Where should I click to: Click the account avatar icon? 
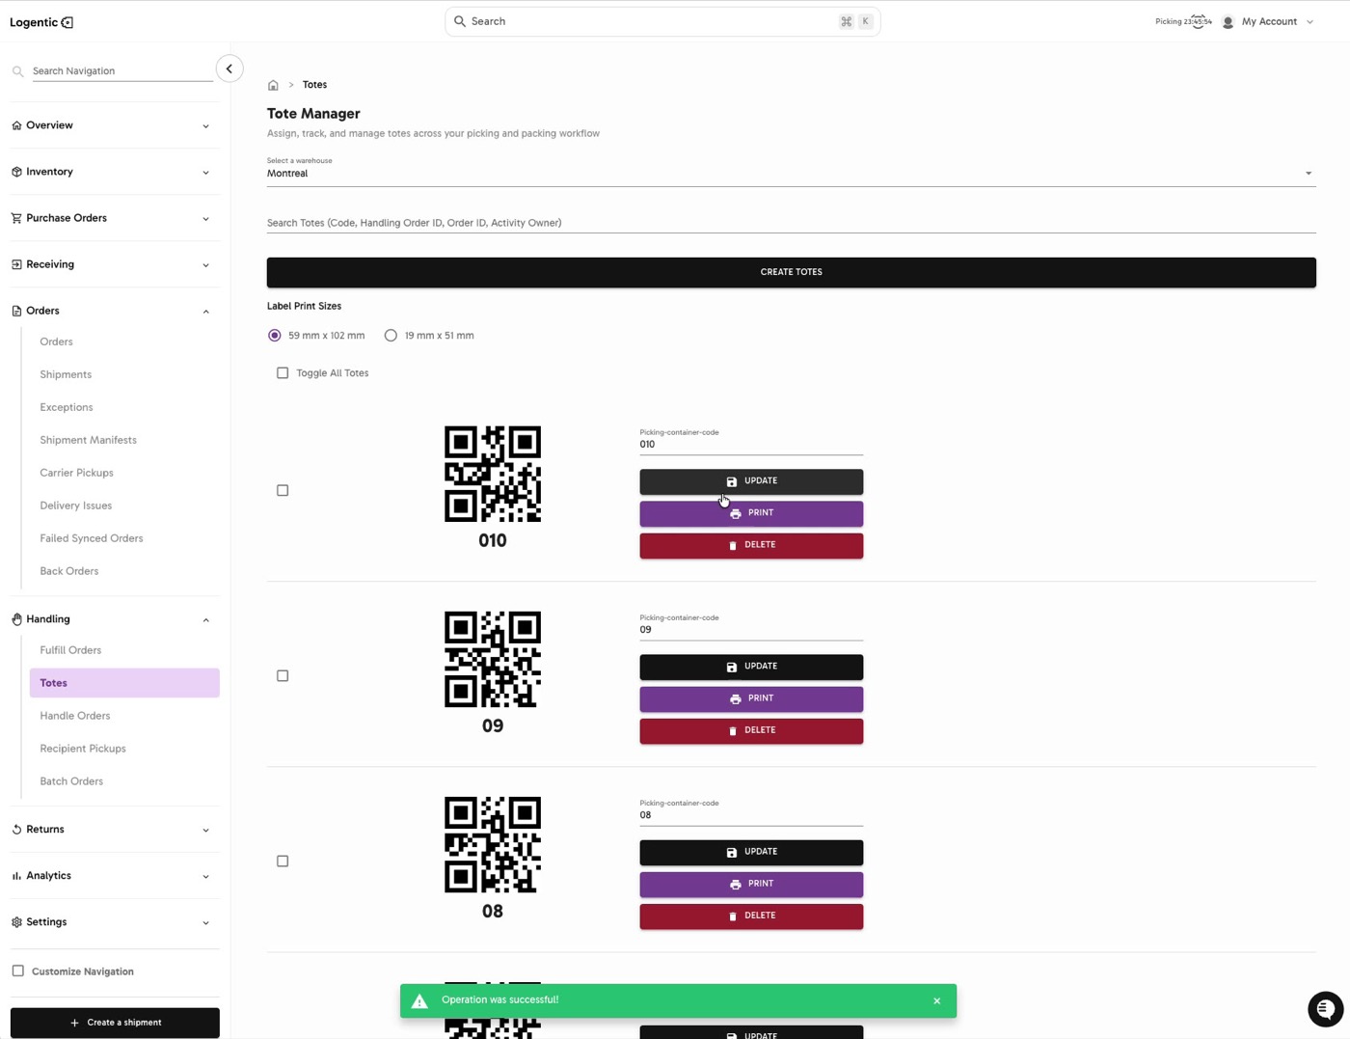1228,21
